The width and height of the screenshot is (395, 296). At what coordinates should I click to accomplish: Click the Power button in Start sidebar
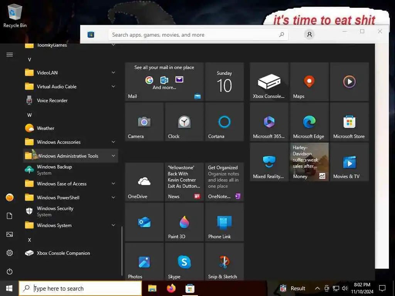(10, 271)
